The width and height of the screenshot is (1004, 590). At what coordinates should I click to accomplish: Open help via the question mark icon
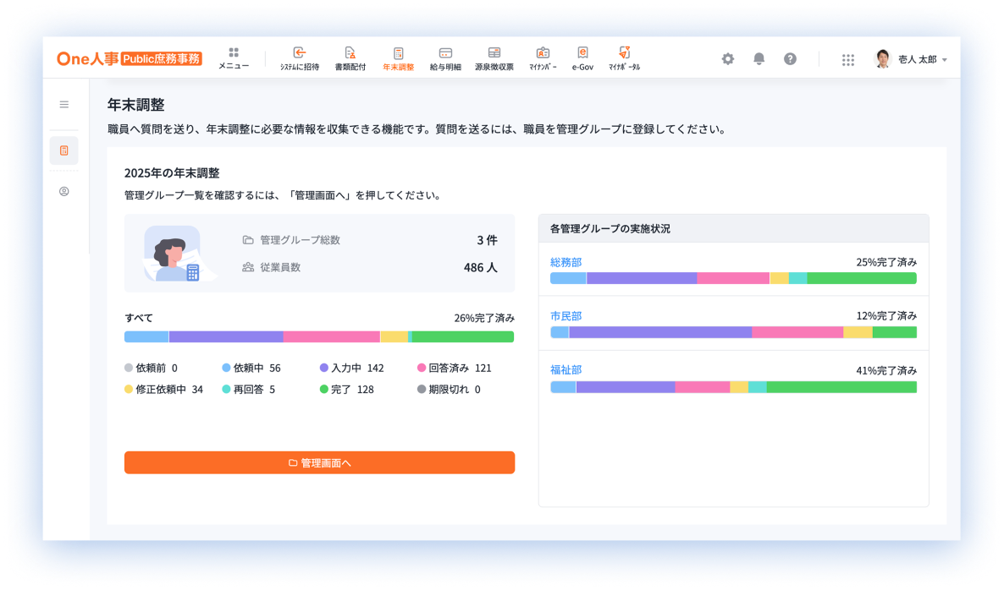[x=790, y=59]
